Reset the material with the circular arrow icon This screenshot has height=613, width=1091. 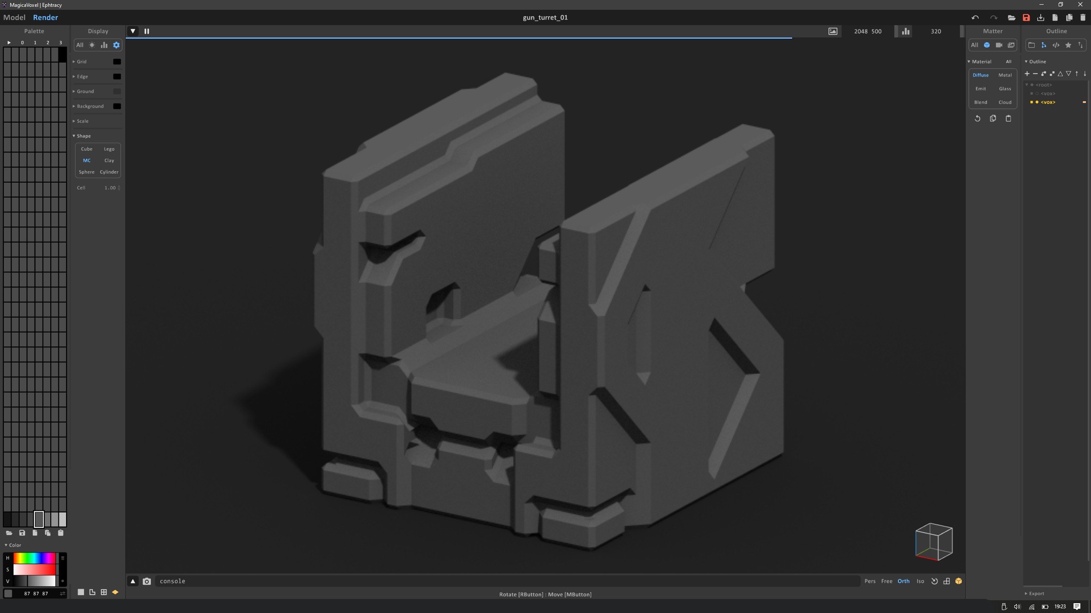pyautogui.click(x=978, y=118)
